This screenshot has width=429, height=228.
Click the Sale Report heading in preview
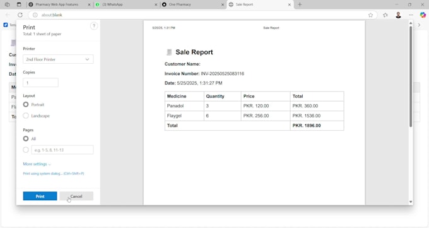coord(194,52)
